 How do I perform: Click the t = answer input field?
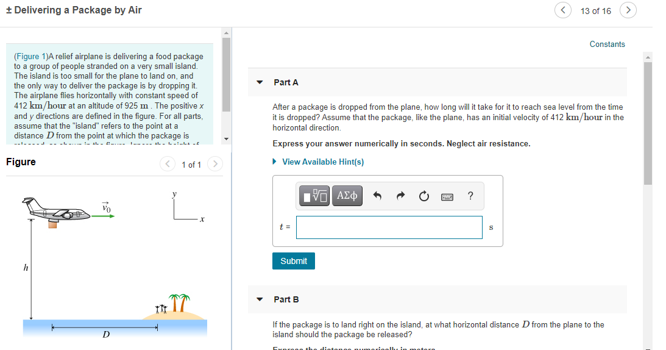pos(389,227)
